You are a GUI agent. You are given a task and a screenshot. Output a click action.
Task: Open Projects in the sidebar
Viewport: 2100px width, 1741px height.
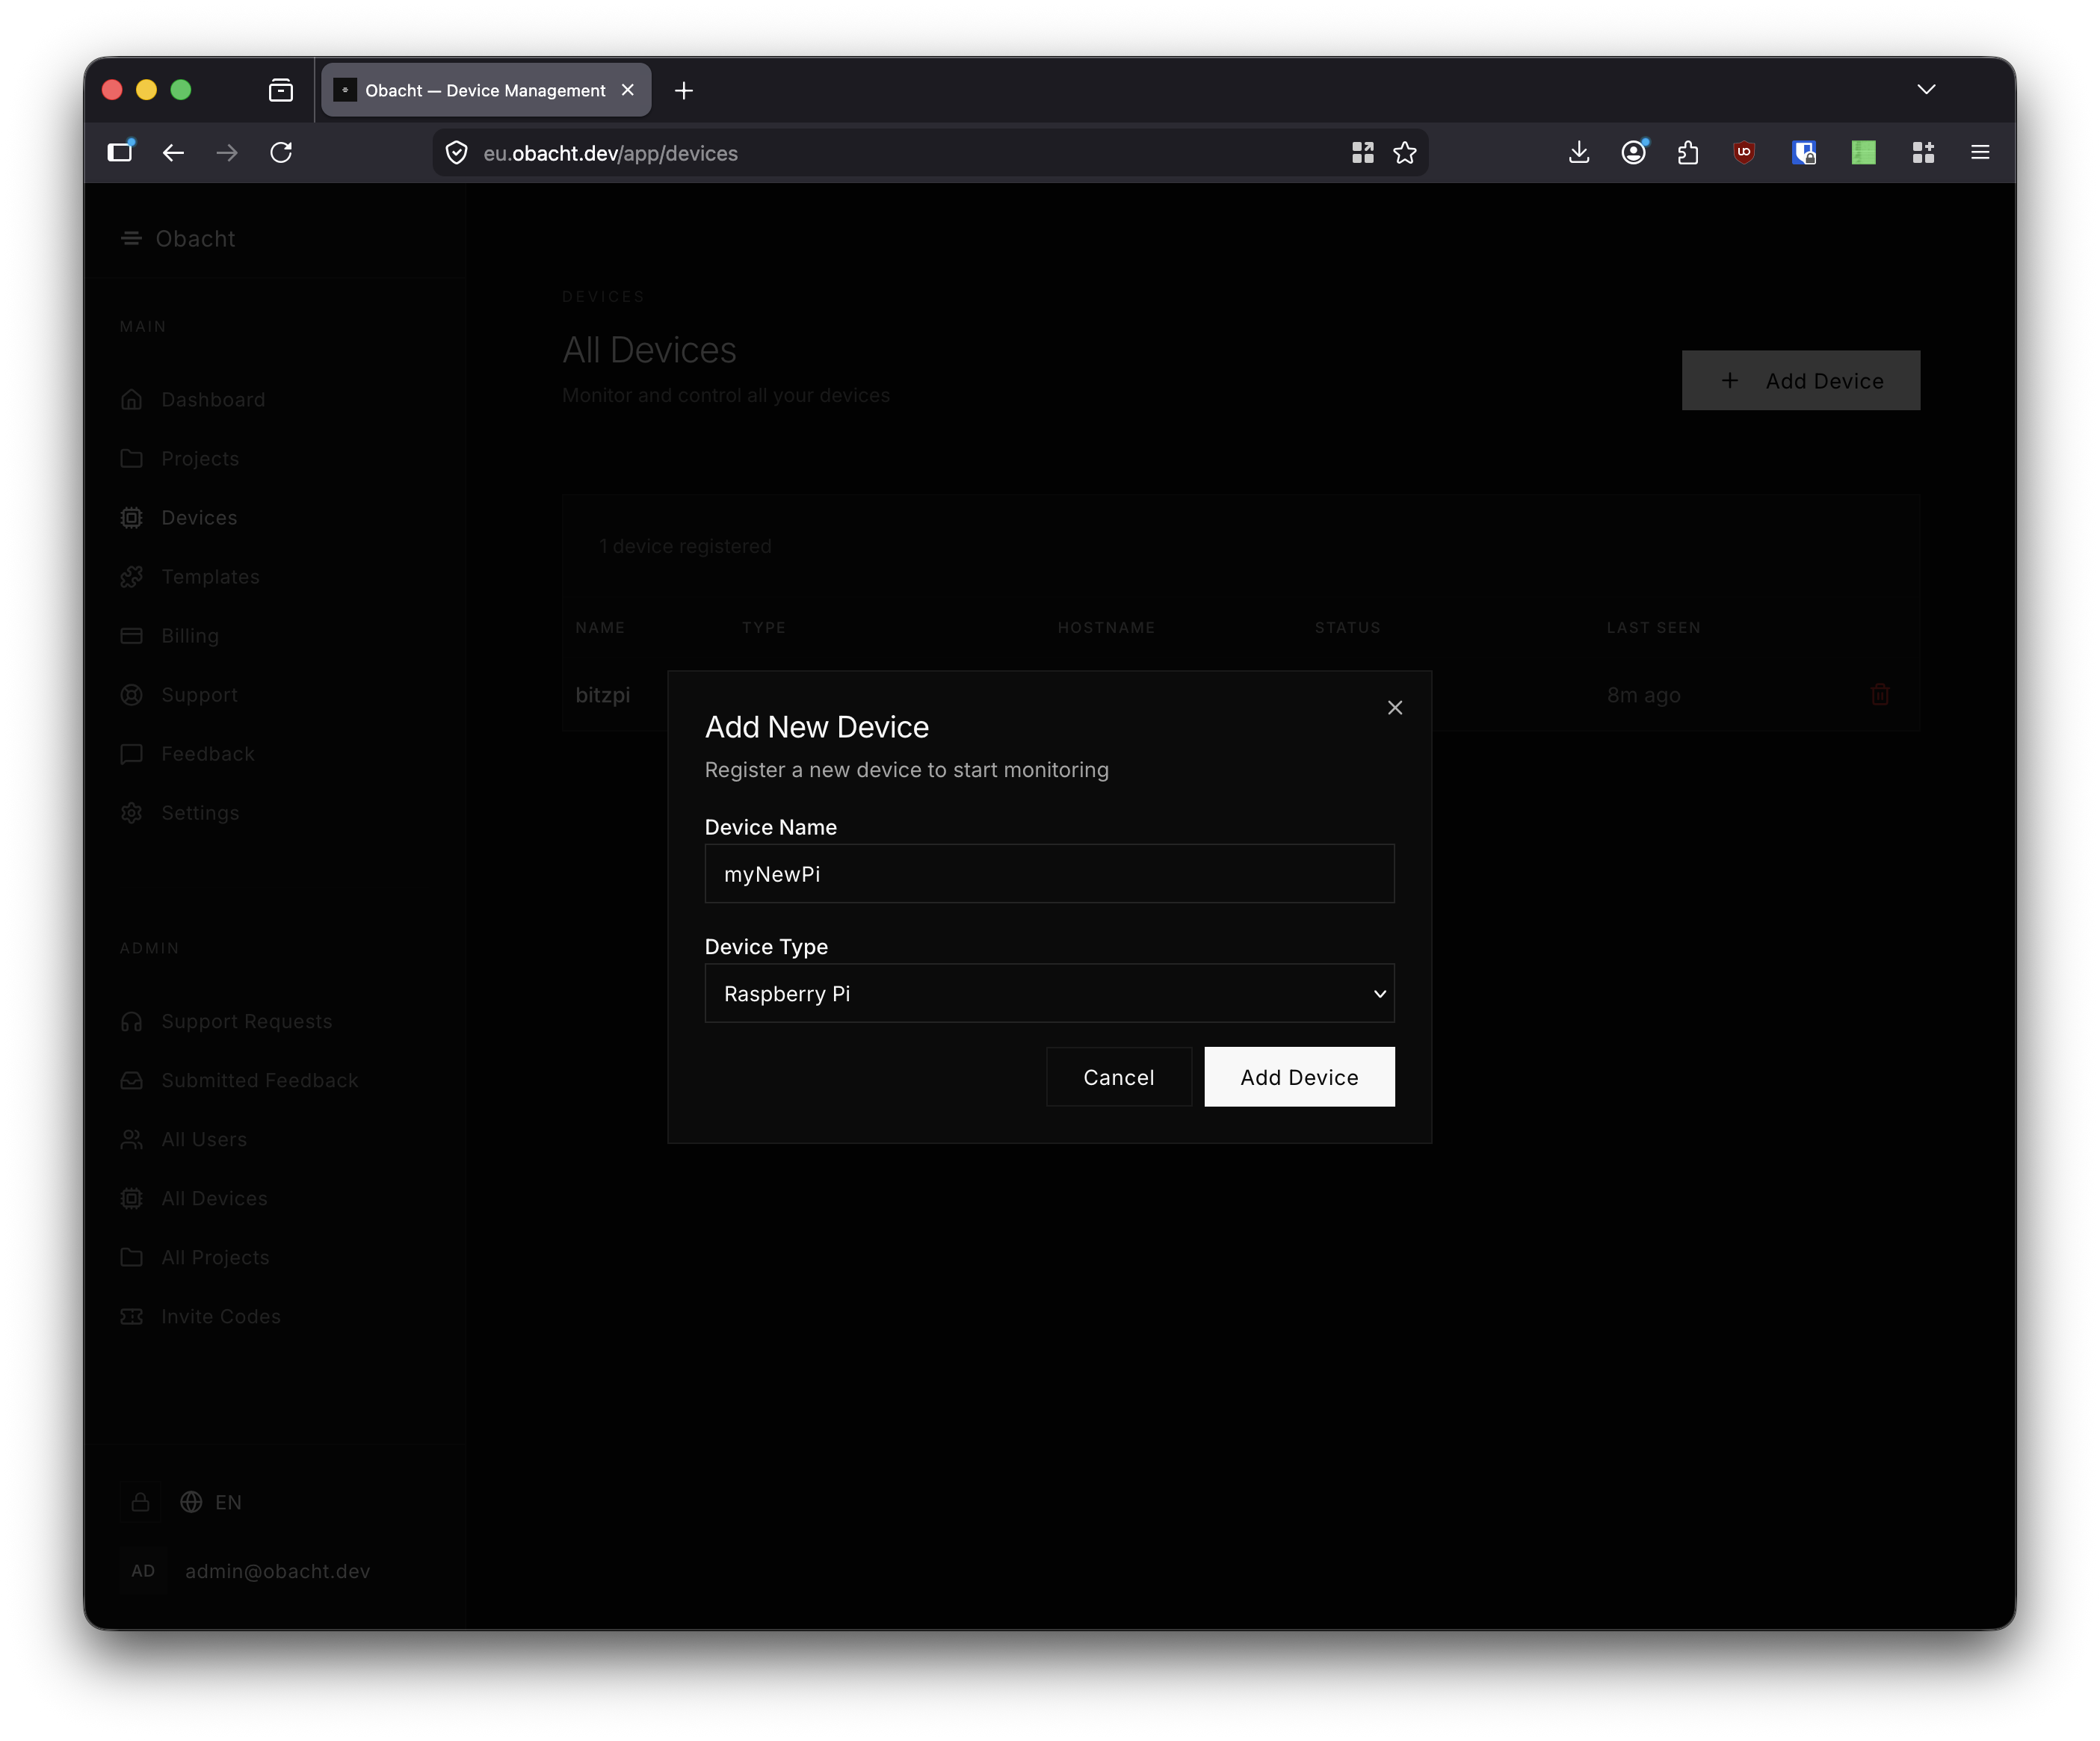[200, 458]
